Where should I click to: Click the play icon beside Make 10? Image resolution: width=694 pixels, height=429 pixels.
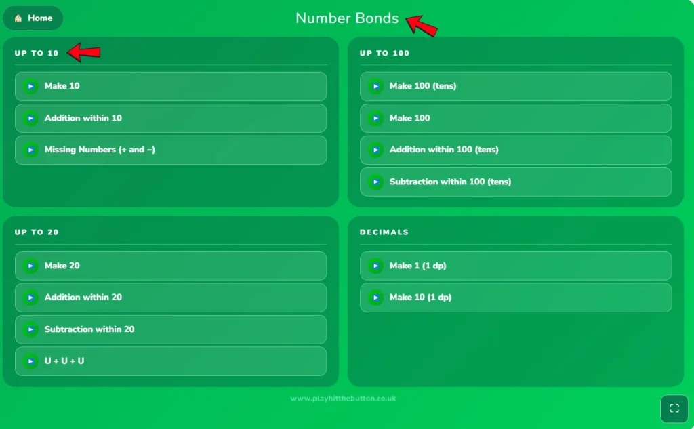[x=30, y=86]
